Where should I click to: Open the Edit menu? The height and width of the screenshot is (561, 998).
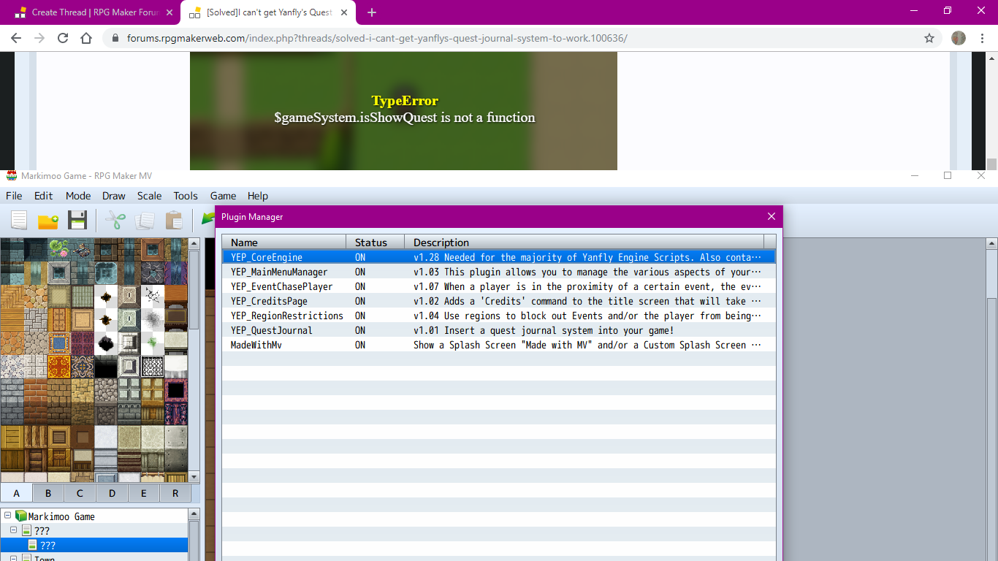point(44,196)
